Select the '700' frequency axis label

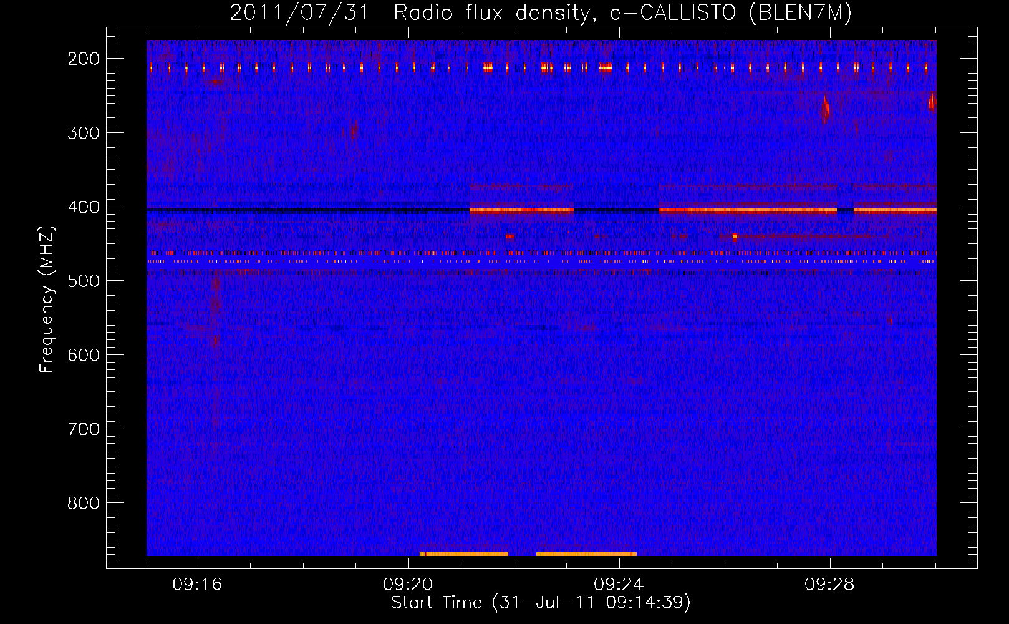84,429
